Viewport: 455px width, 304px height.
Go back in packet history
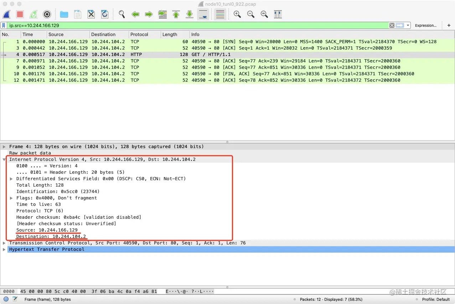click(x=135, y=14)
